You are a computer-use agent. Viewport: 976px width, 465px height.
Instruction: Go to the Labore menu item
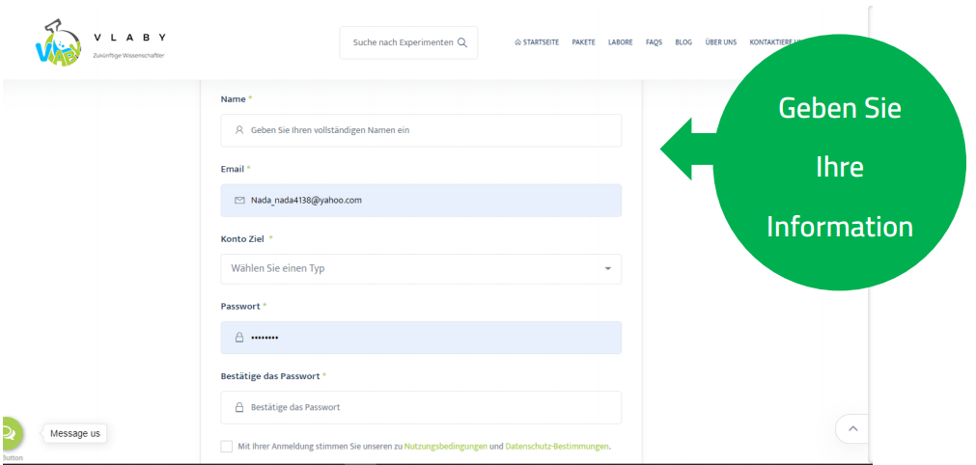[x=621, y=42]
